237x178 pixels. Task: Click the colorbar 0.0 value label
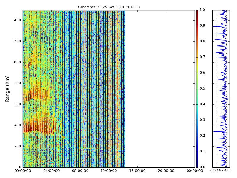pyautogui.click(x=202, y=167)
